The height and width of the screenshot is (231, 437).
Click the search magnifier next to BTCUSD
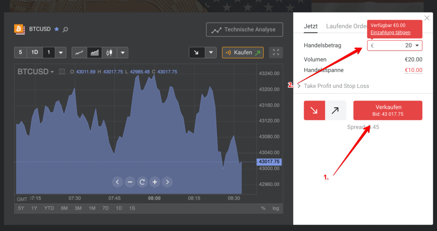[65, 29]
